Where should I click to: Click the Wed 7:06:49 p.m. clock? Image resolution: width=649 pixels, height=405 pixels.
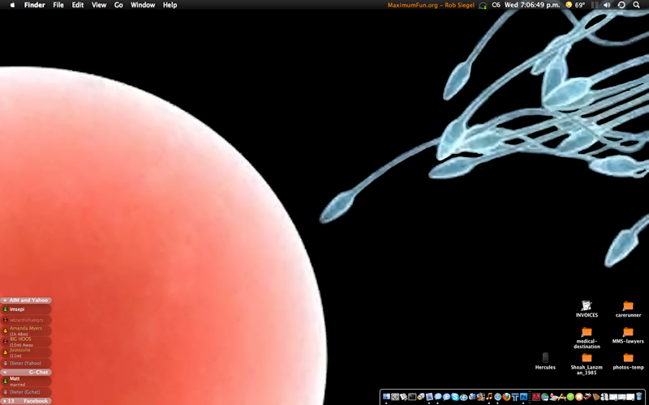tap(532, 5)
